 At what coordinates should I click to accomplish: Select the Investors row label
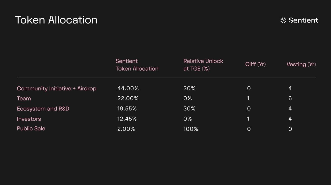[29, 119]
